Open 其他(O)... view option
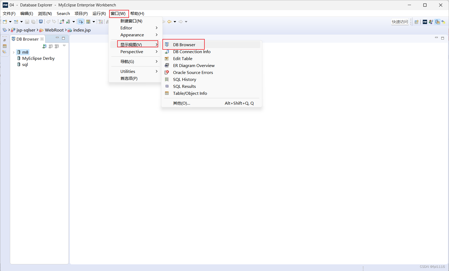Viewport: 449px width, 271px height. (212, 103)
